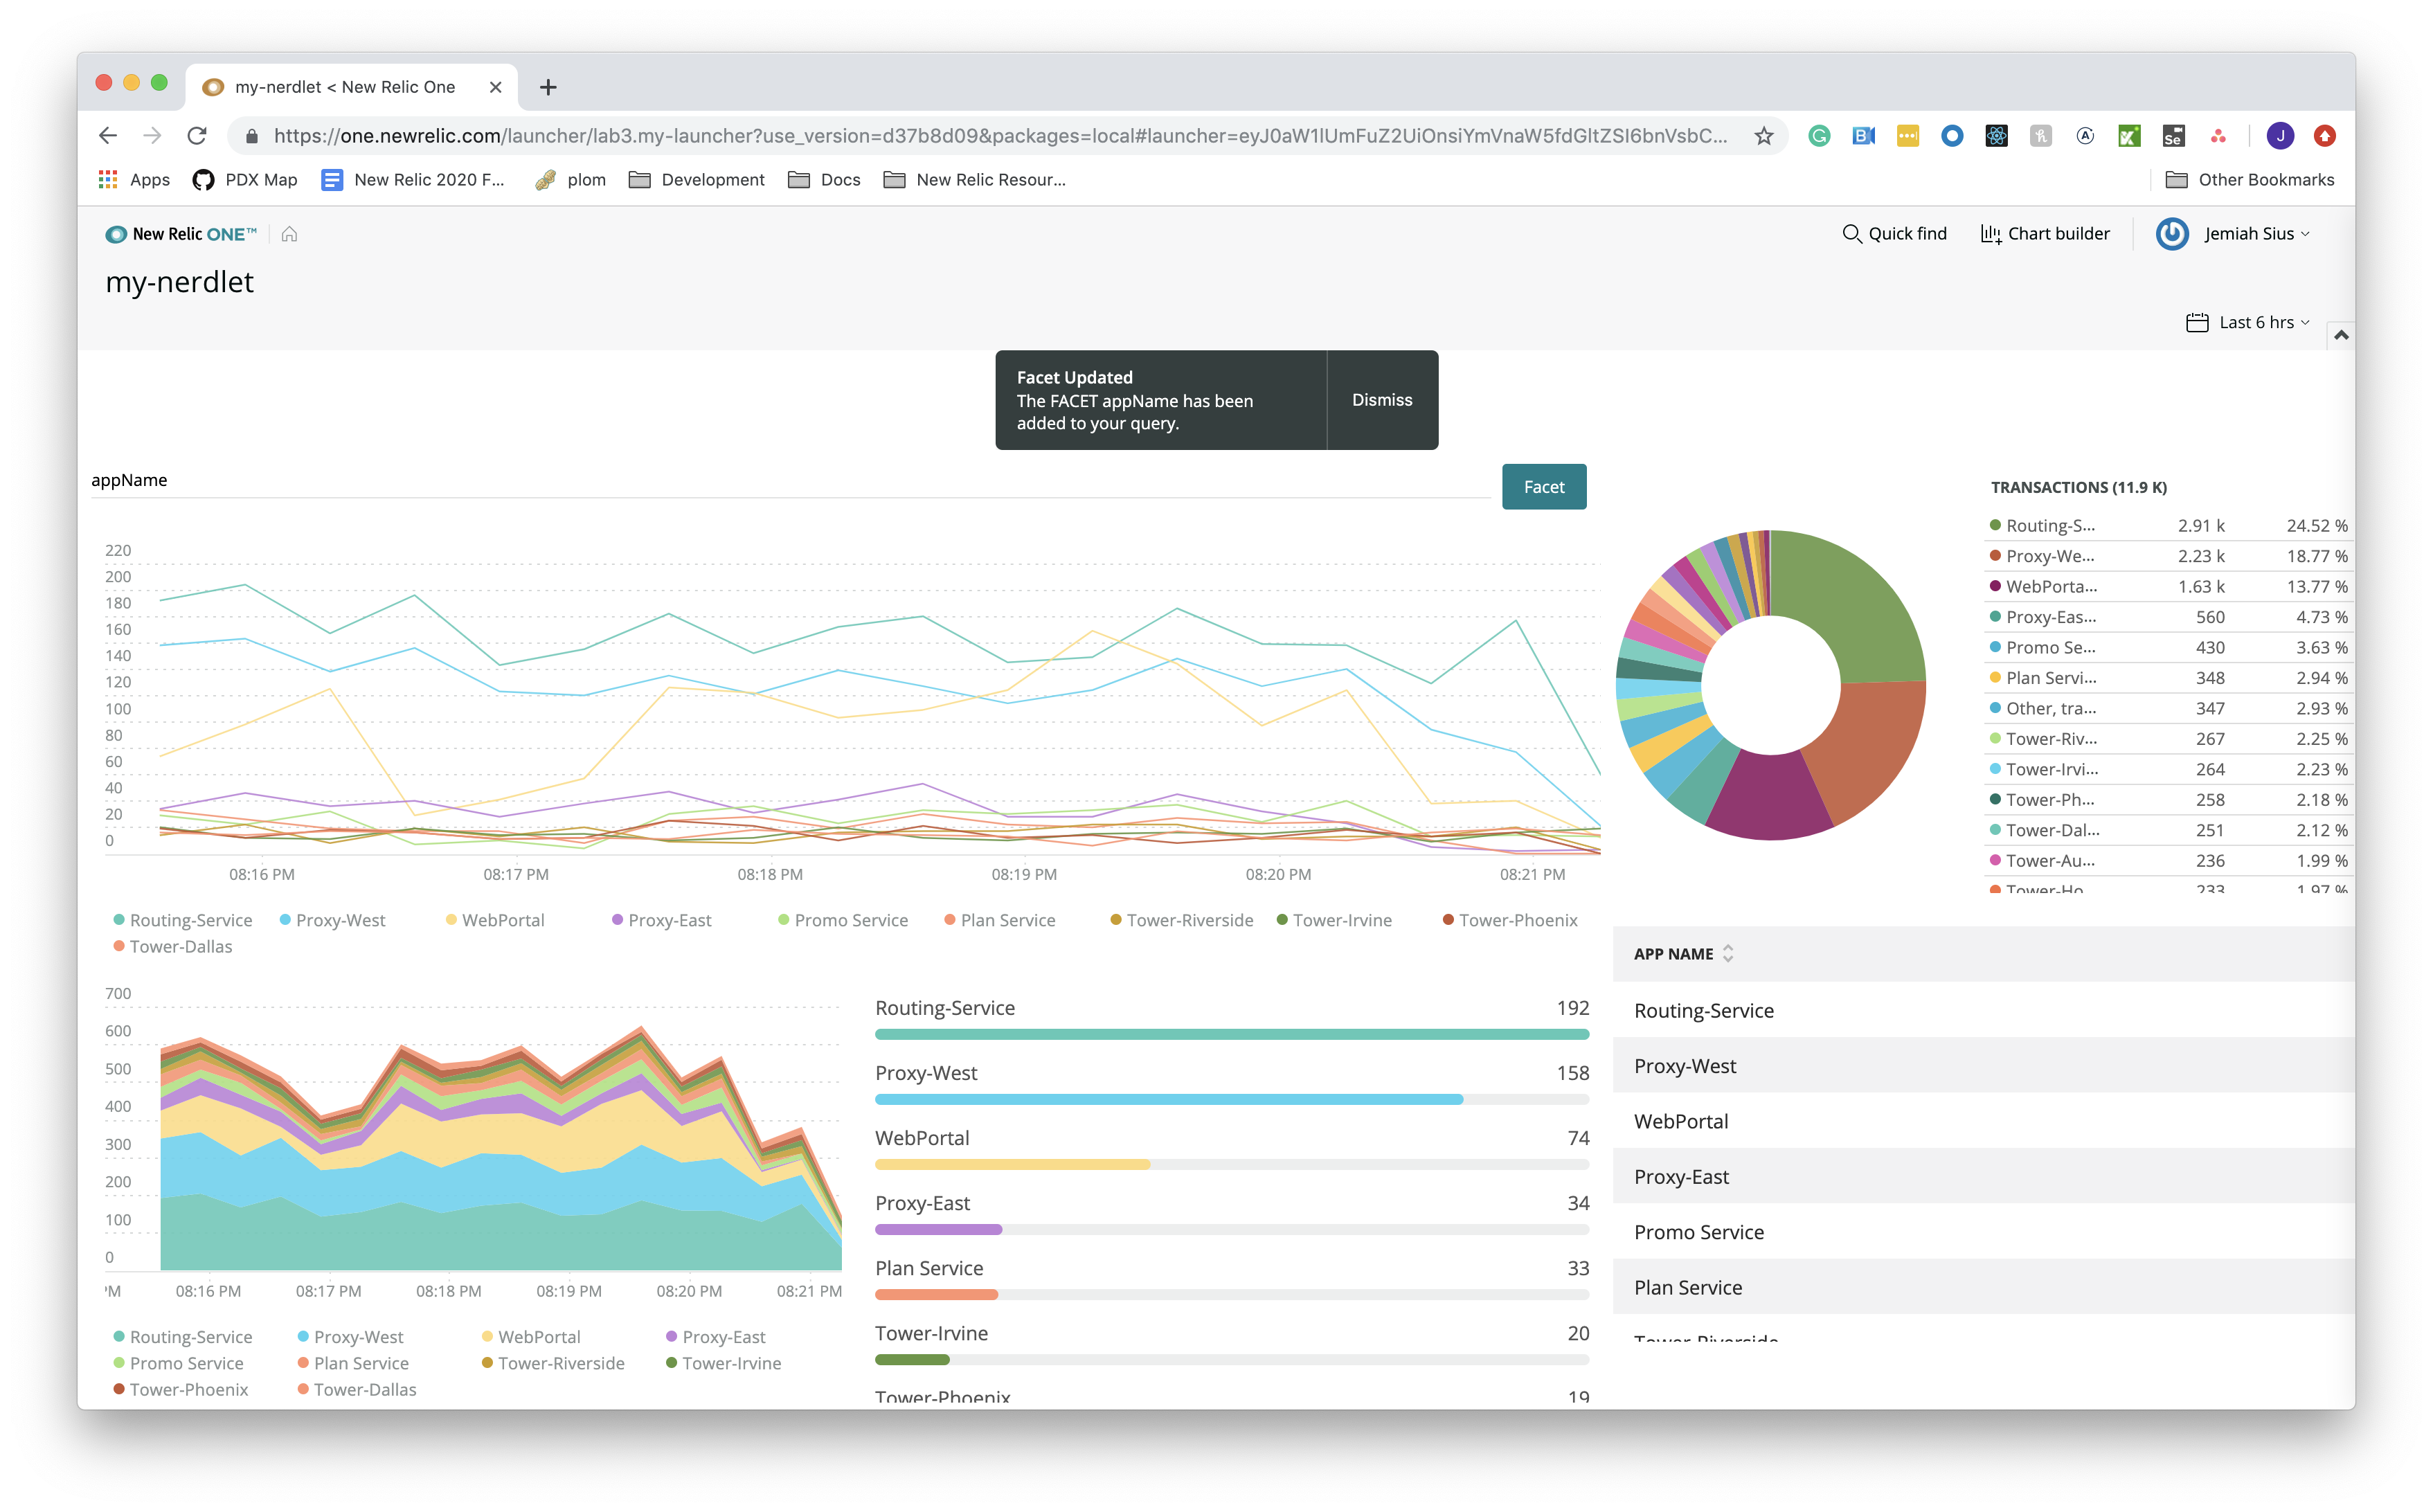2433x1512 pixels.
Task: Select the my-nerdlet browser tab
Action: pyautogui.click(x=345, y=87)
